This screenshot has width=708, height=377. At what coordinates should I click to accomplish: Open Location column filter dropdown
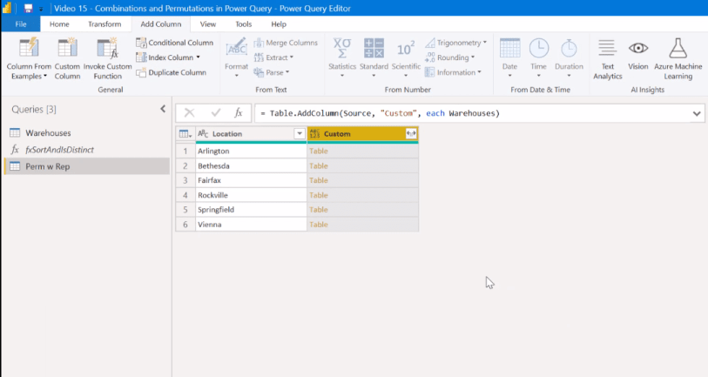(300, 133)
